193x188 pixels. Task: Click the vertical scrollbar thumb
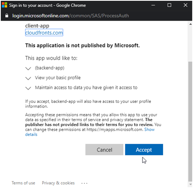(x=190, y=121)
